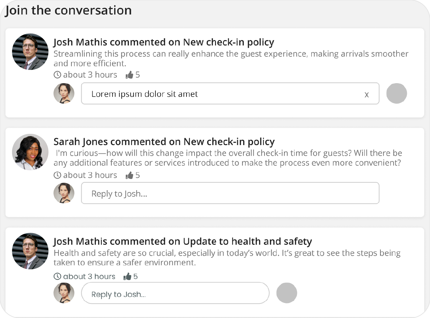Click your avatar in the health and safety card
The height and width of the screenshot is (318, 430).
click(x=64, y=293)
